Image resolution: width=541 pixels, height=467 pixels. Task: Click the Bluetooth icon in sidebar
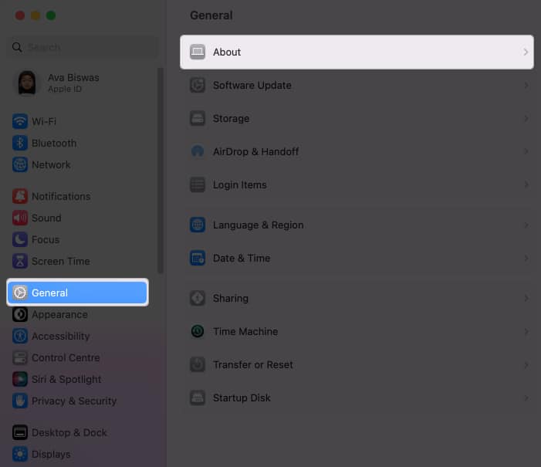(20, 144)
